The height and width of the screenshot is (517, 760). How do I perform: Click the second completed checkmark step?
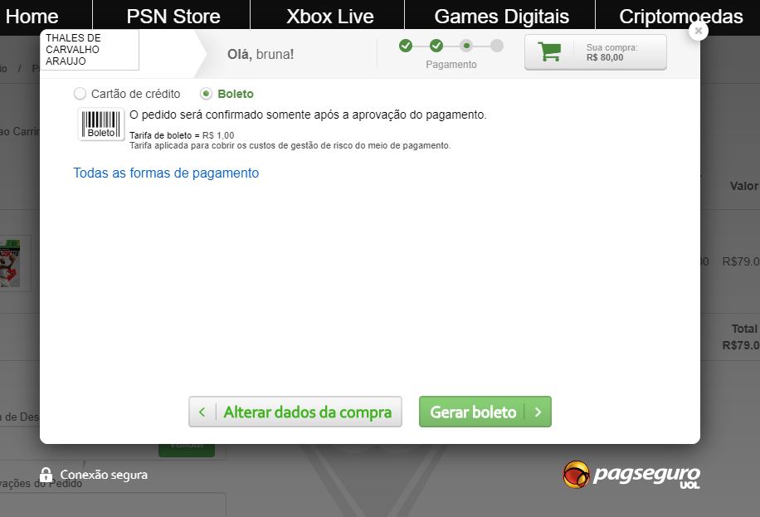(x=436, y=46)
